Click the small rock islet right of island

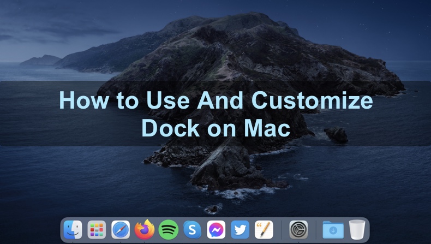tap(336, 134)
